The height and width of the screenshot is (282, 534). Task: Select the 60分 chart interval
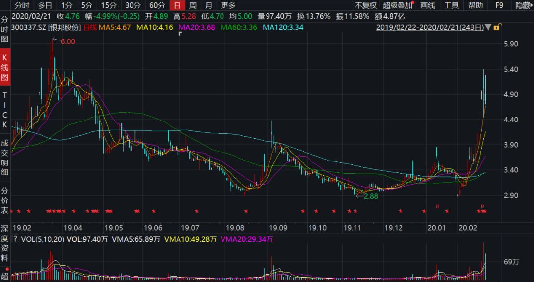click(x=157, y=6)
